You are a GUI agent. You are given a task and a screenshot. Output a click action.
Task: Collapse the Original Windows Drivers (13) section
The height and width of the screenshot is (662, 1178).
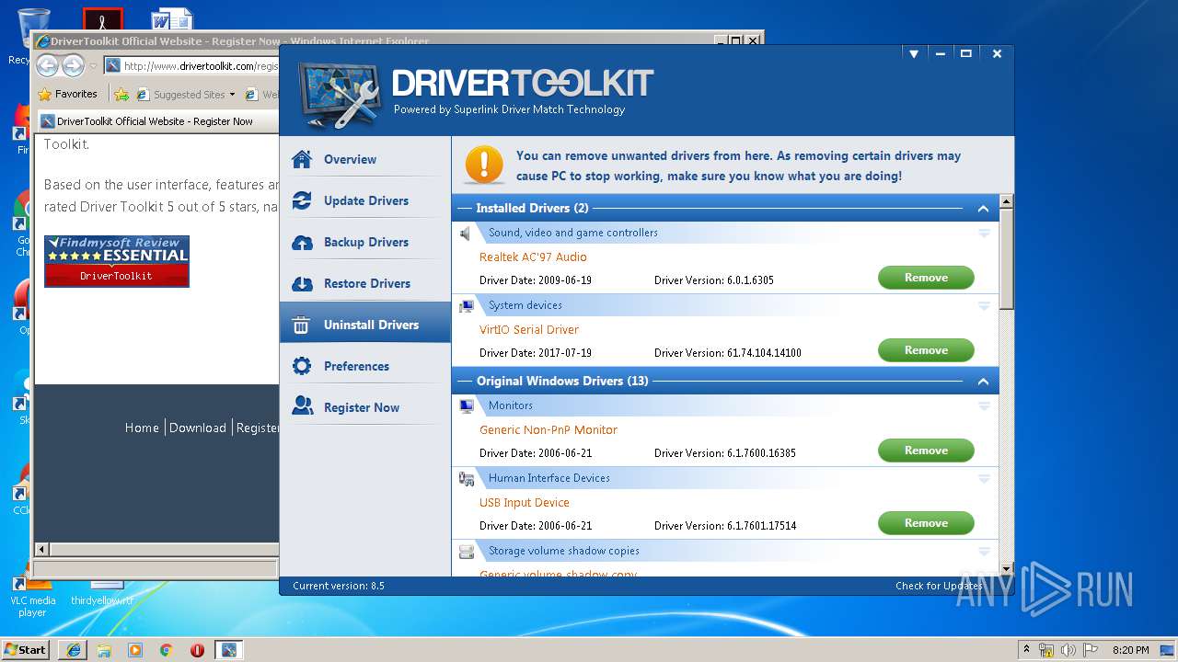[983, 382]
